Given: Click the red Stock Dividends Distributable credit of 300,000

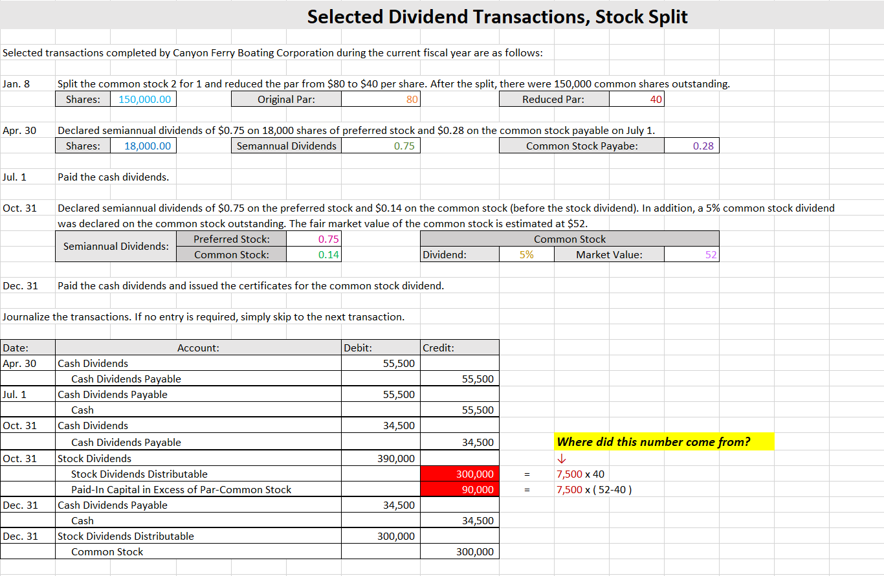Looking at the screenshot, I should pyautogui.click(x=459, y=474).
